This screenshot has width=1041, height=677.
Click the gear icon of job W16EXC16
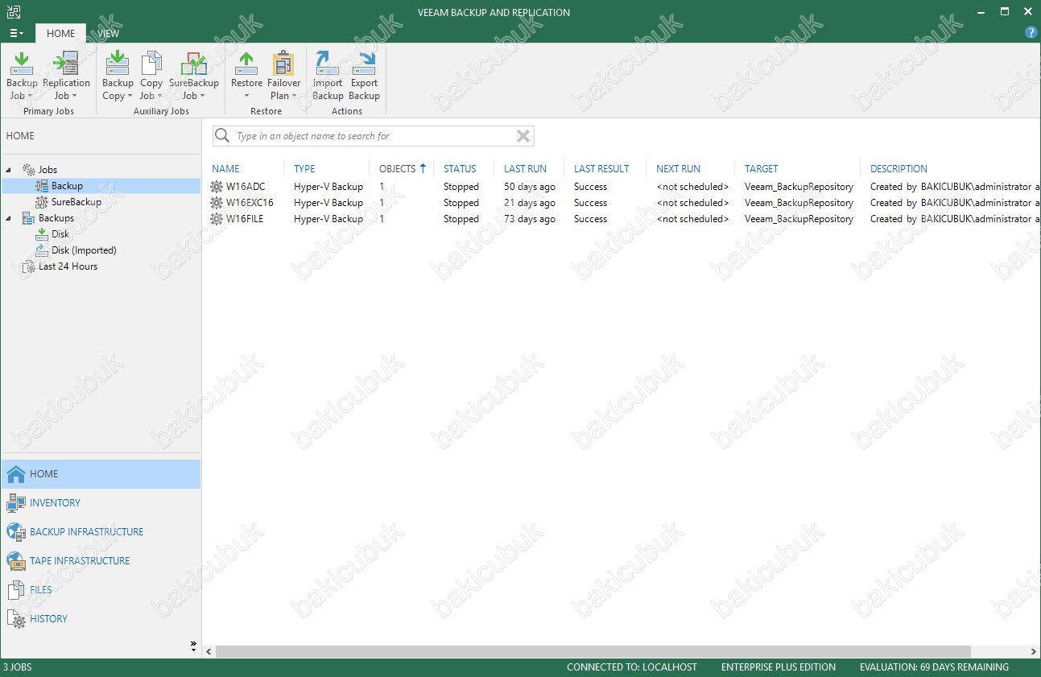pos(217,203)
